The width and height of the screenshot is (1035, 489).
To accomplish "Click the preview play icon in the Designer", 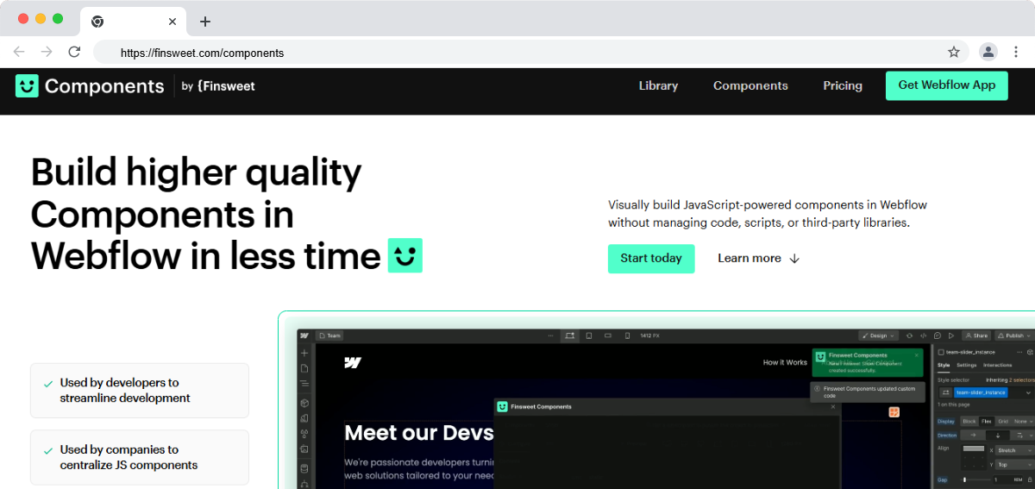I will 951,335.
